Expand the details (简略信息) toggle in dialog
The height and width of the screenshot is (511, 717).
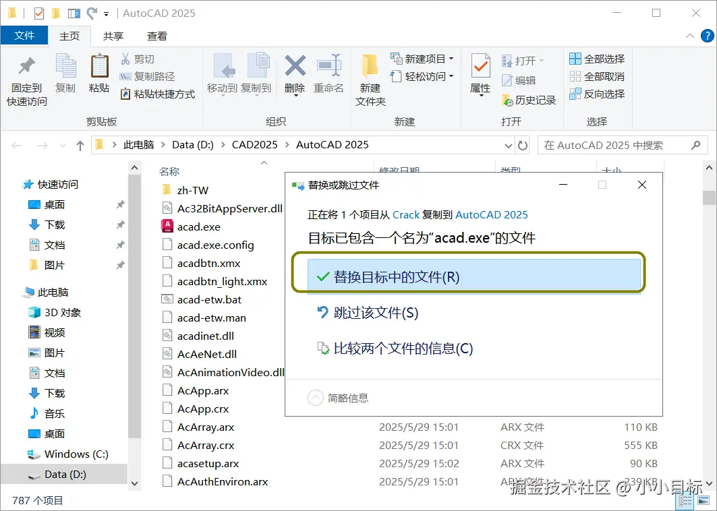pos(316,398)
